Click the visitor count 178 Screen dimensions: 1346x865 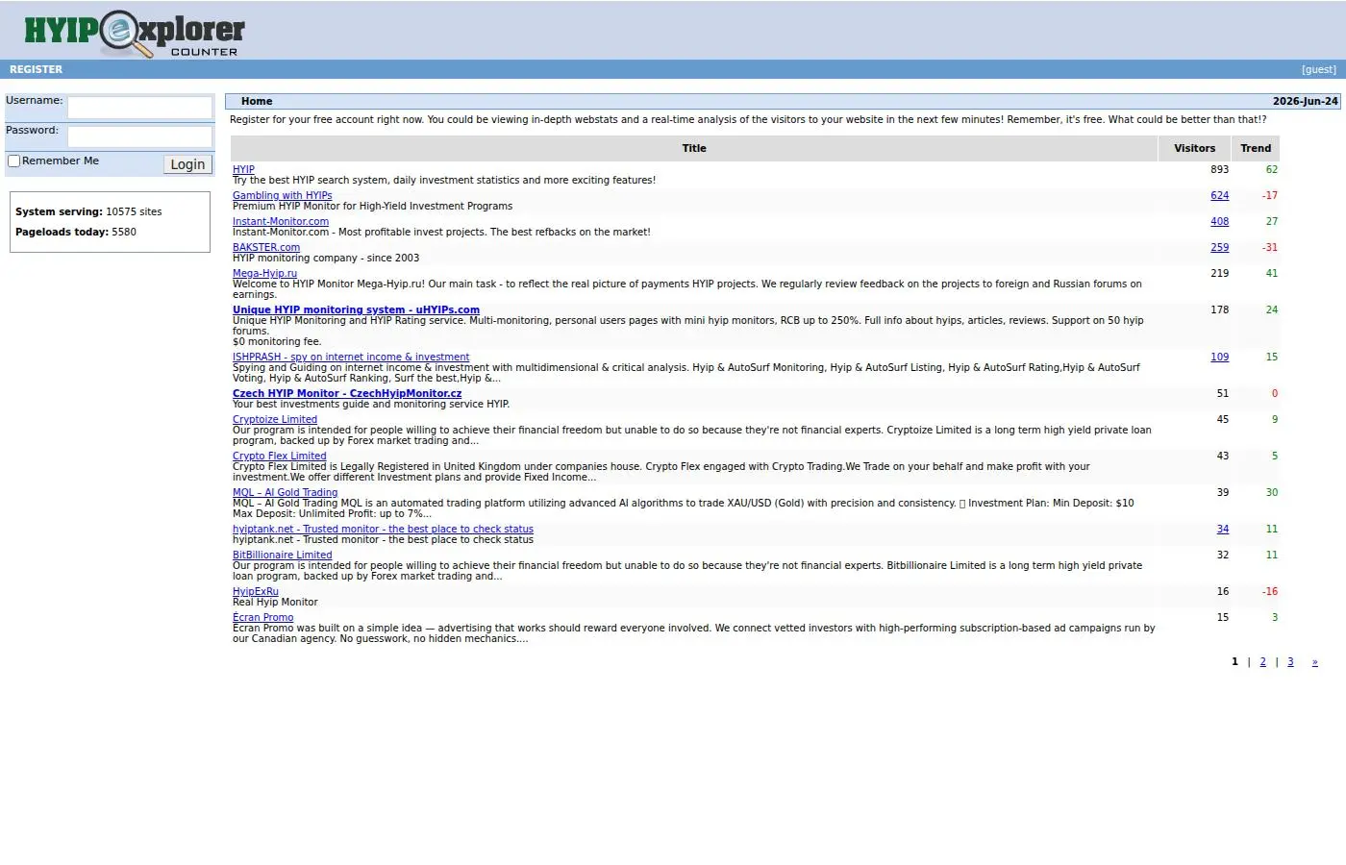1219,309
